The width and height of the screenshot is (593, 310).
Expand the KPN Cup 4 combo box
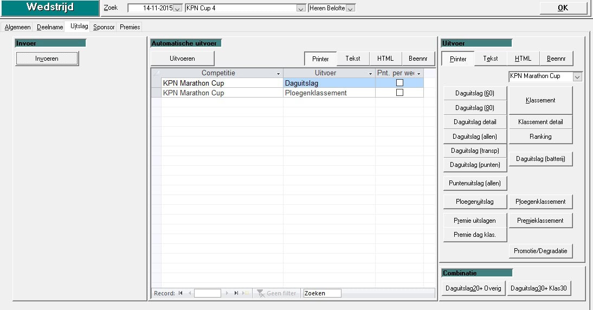301,9
